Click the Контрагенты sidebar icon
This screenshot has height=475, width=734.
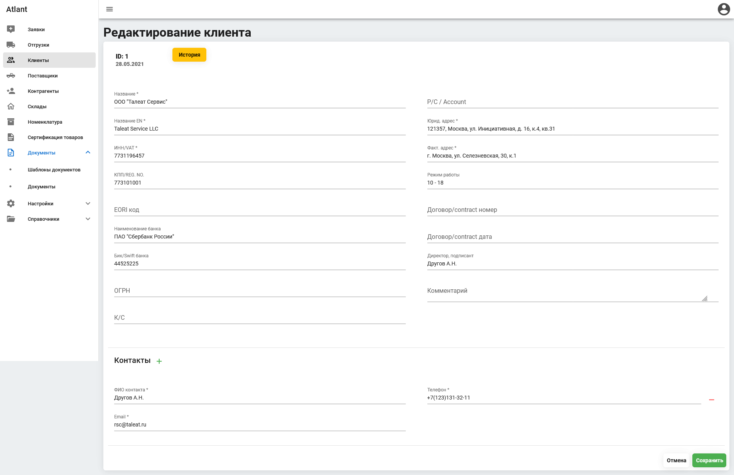[x=11, y=91]
